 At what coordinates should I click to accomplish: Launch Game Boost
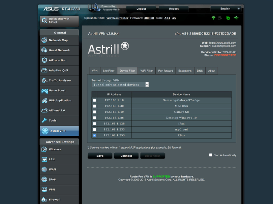(x=59, y=91)
